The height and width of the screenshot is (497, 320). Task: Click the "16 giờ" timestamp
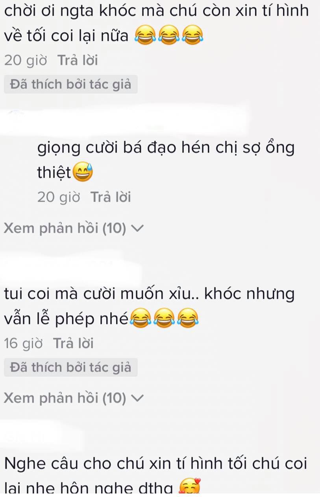[x=23, y=344]
